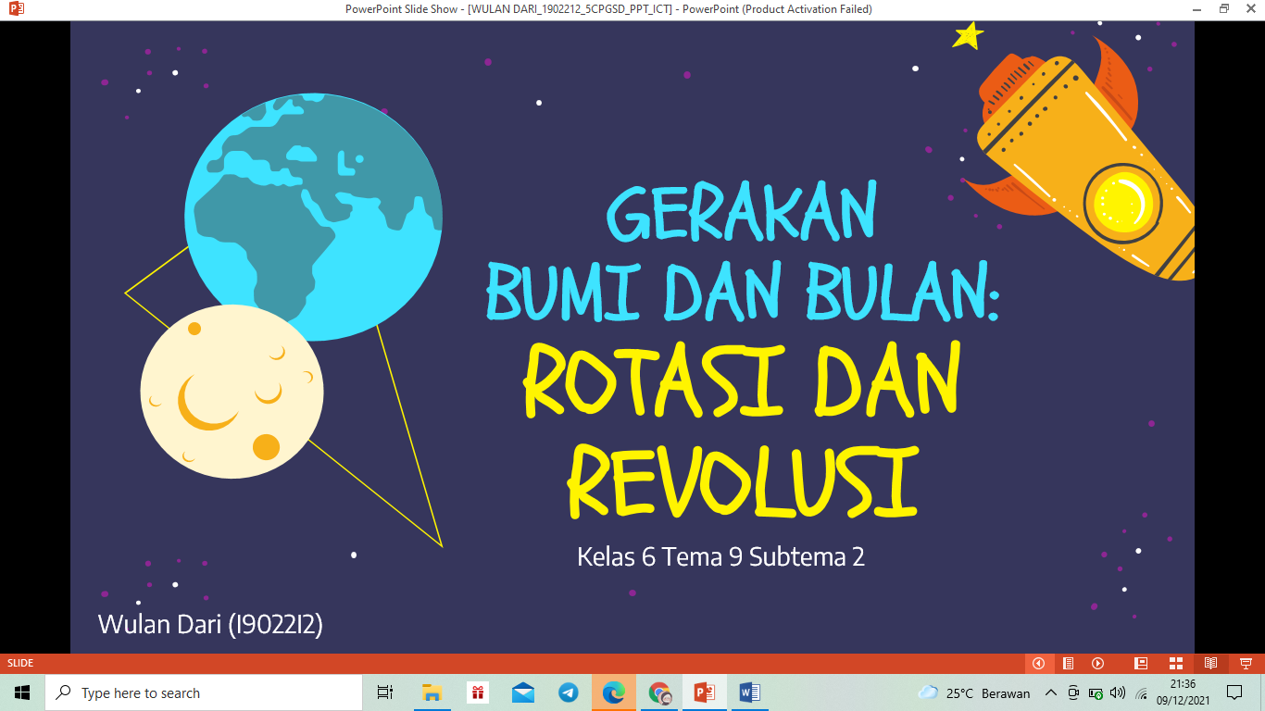1265x711 pixels.
Task: Click the weather 25°C Berawan widget
Action: click(974, 692)
